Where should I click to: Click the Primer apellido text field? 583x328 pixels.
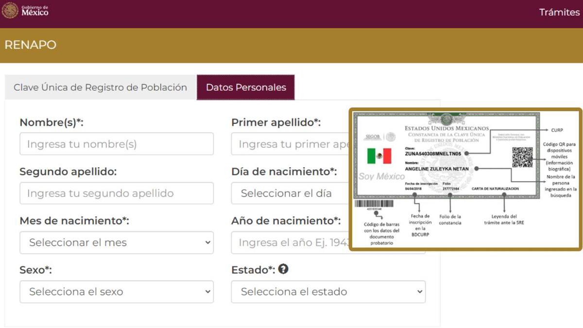pyautogui.click(x=290, y=144)
